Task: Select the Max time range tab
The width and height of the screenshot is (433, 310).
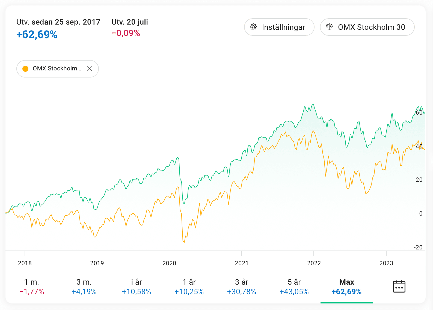Action: (346, 287)
